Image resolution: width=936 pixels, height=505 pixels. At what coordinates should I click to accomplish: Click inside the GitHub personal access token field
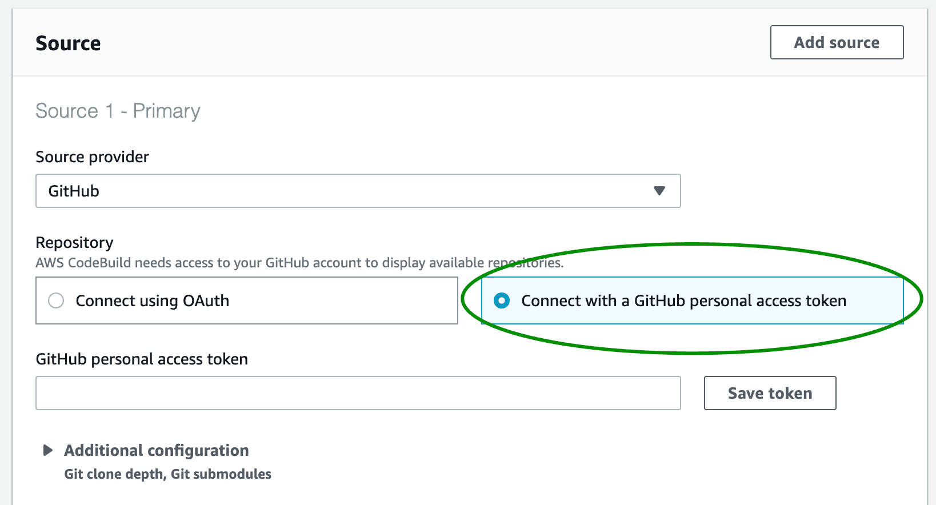358,393
